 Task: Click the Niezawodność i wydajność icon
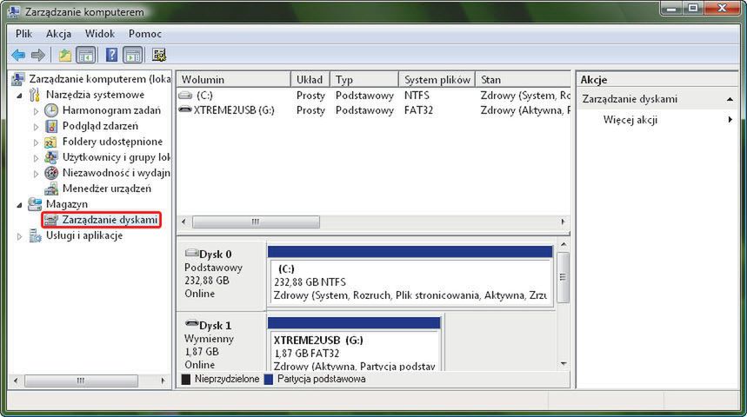[x=51, y=173]
